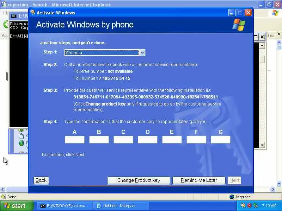The width and height of the screenshot is (282, 211).
Task: Switch to E:\WINDOWS\system command prompt taskbar item
Action: (x=65, y=206)
